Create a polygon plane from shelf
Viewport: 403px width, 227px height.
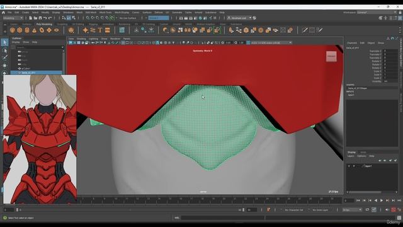coord(49,30)
